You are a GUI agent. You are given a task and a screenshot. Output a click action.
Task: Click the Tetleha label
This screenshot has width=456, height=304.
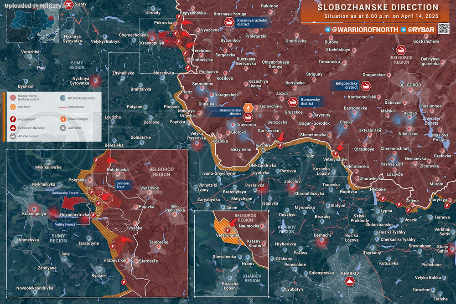tap(440, 299)
